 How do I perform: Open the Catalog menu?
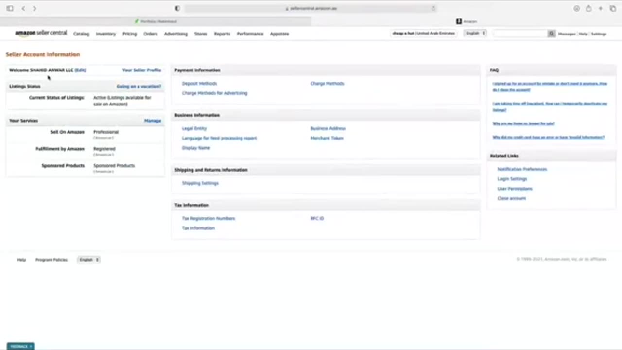[81, 34]
